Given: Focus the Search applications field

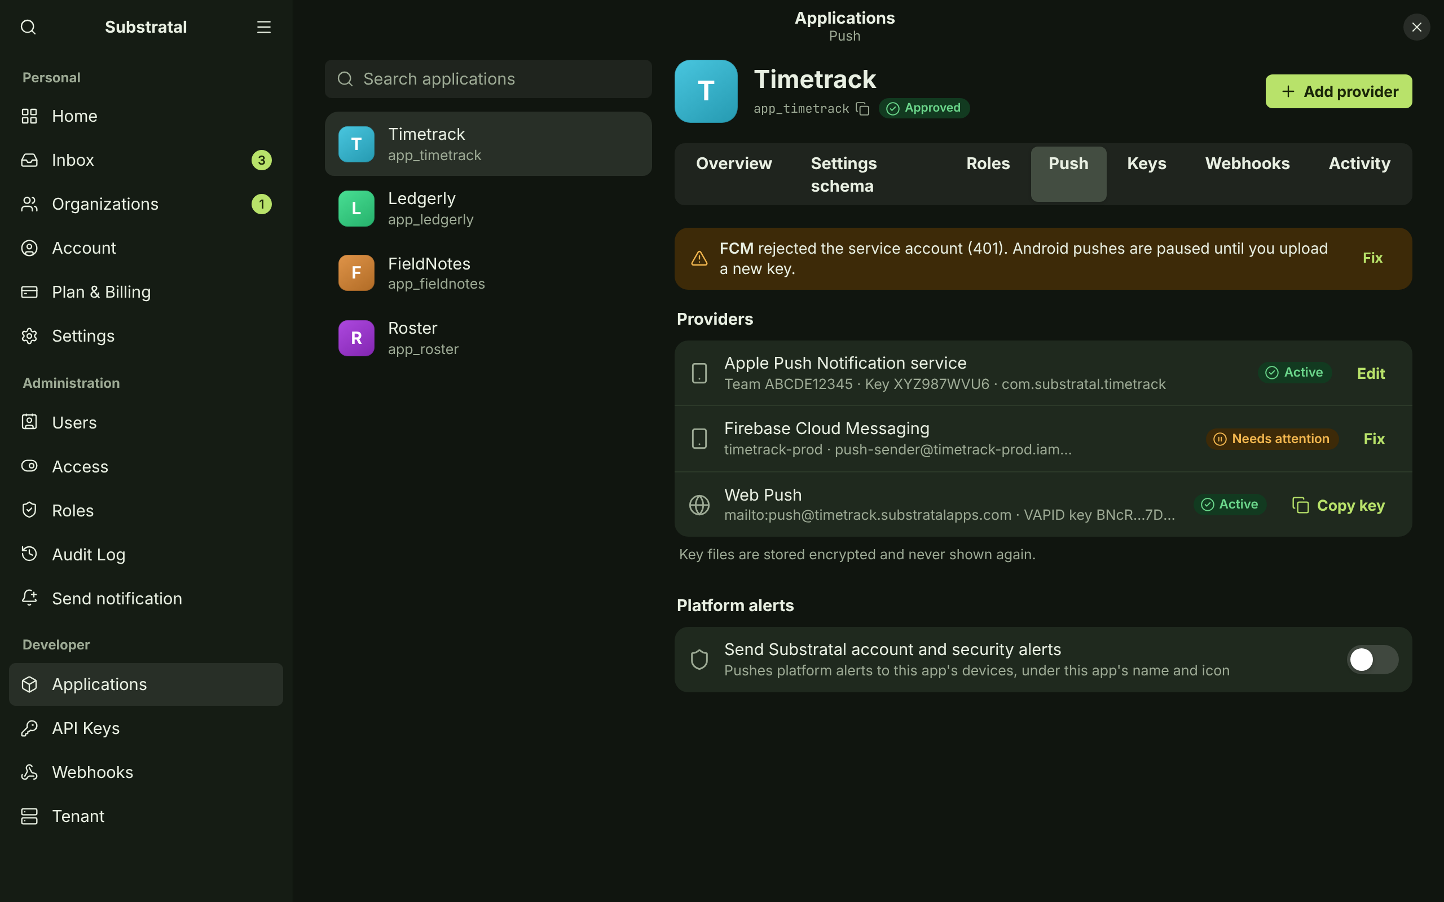Looking at the screenshot, I should 488,79.
